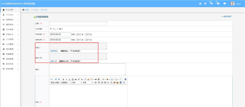Justify text in the editor

point(105,82)
